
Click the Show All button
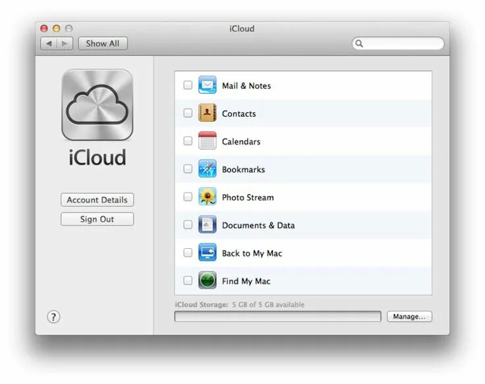(103, 44)
